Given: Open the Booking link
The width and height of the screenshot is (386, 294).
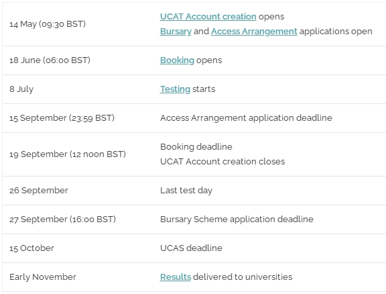Looking at the screenshot, I should [x=177, y=60].
